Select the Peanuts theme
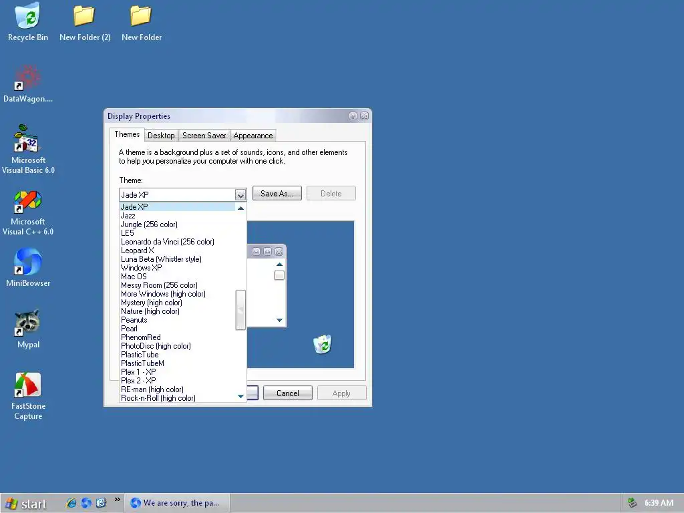This screenshot has width=684, height=513. tap(177, 320)
